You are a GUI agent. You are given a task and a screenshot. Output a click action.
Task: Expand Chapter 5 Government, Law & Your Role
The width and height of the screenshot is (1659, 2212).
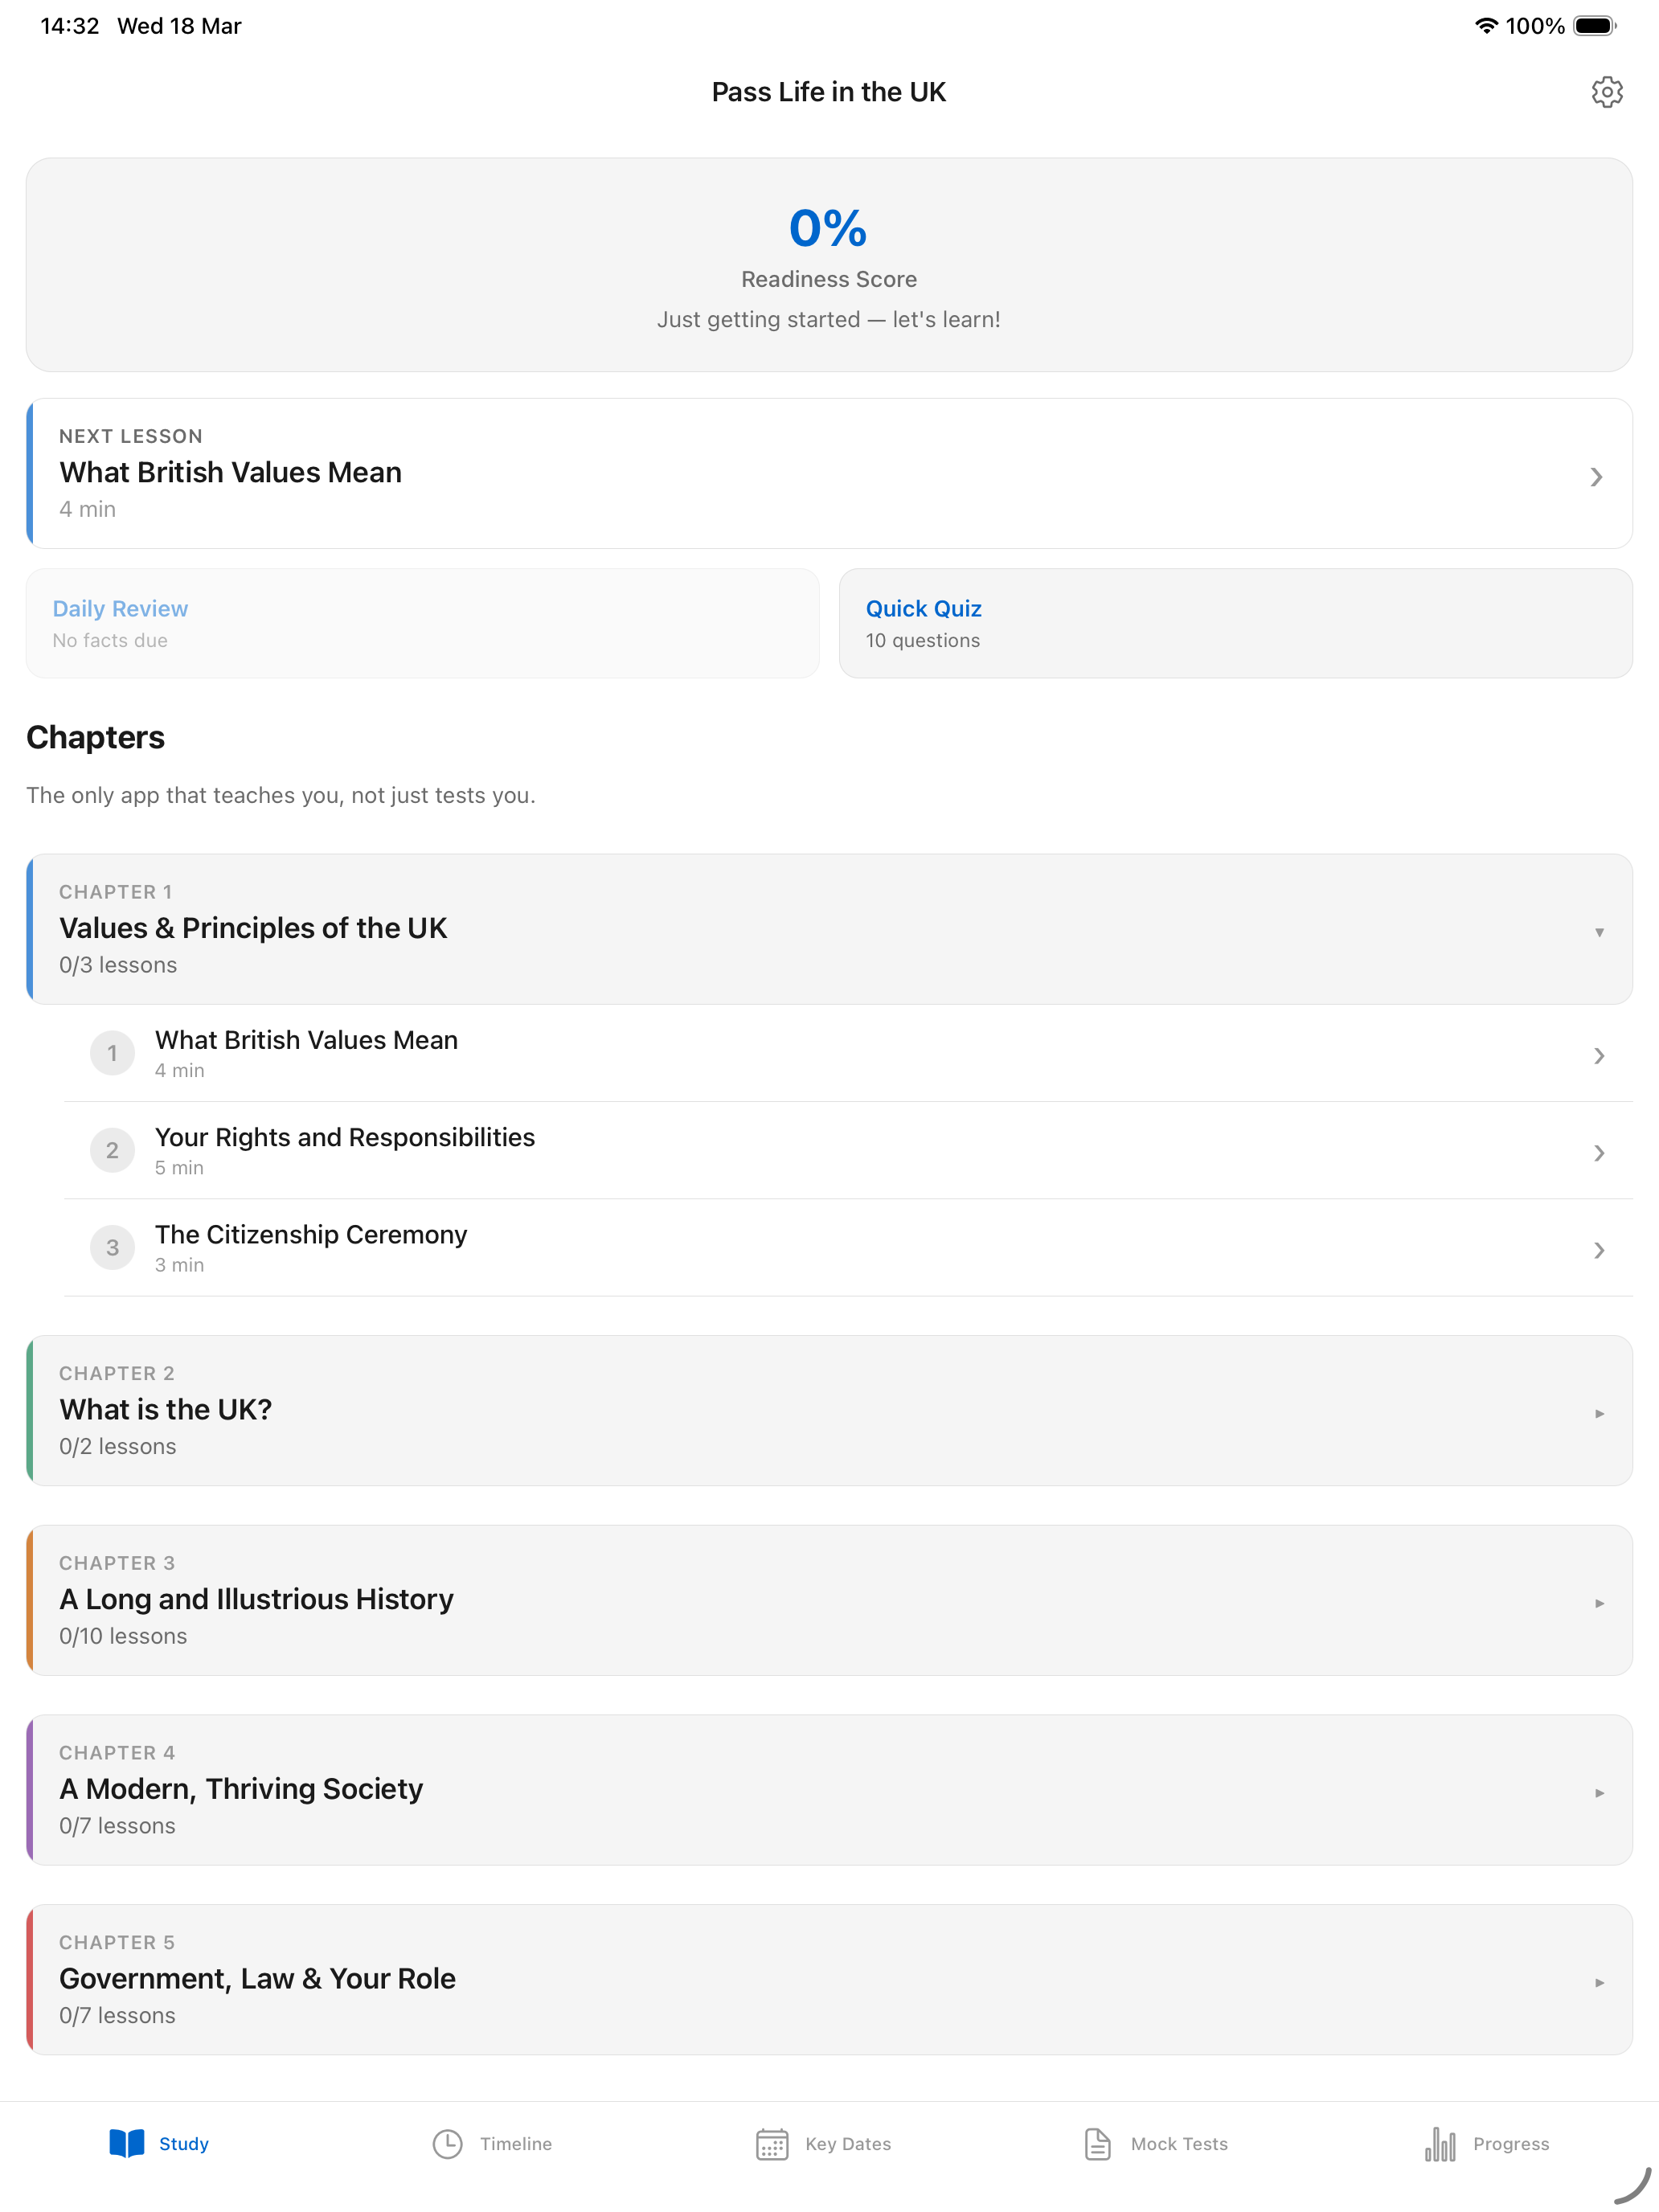829,1980
